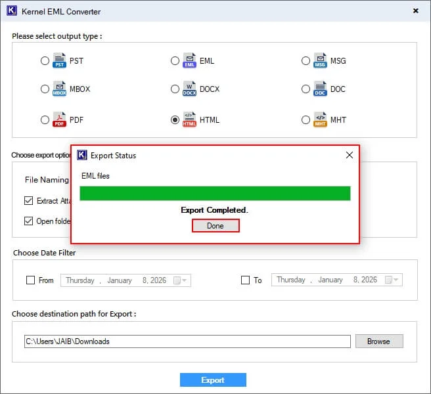431x394 pixels.
Task: Click the DOC file format icon
Action: point(320,89)
